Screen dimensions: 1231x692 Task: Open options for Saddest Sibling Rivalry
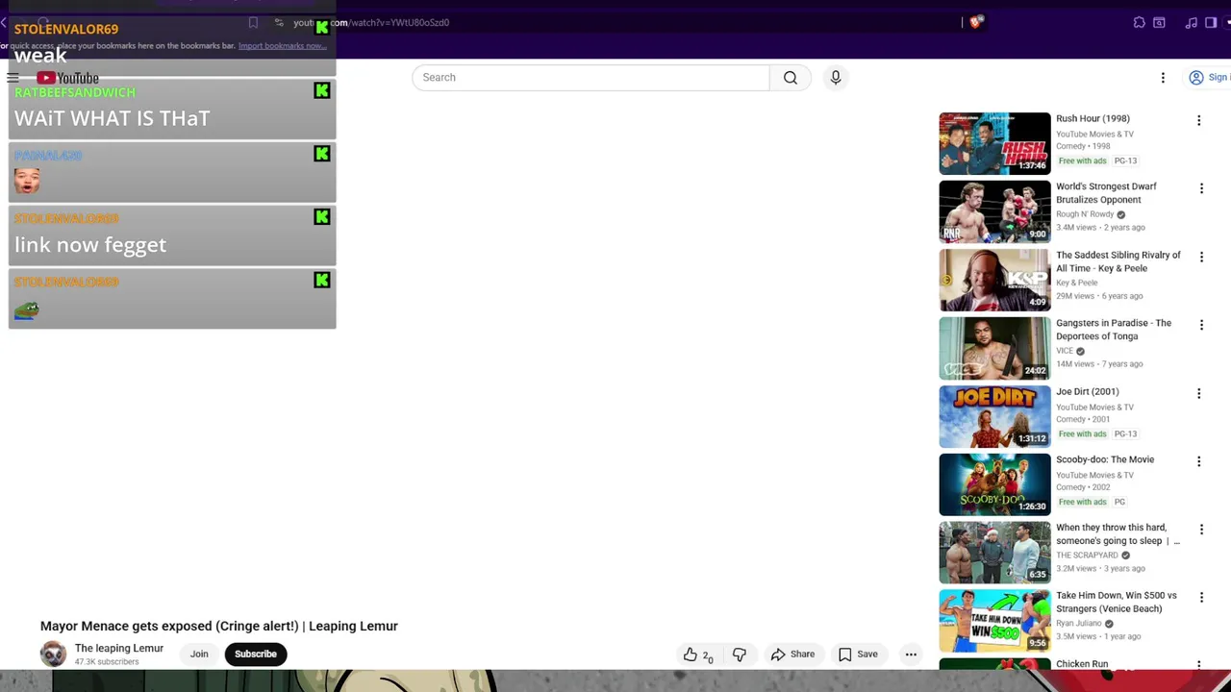(x=1201, y=257)
